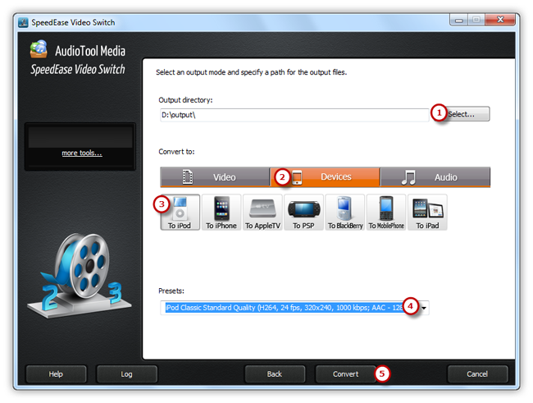Click the SpeedEase title bar app icon
Screen dimensions: 533x403
coord(23,22)
